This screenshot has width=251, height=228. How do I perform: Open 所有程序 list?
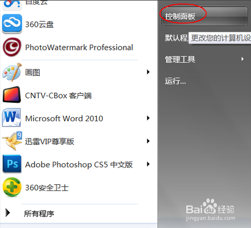click(39, 213)
